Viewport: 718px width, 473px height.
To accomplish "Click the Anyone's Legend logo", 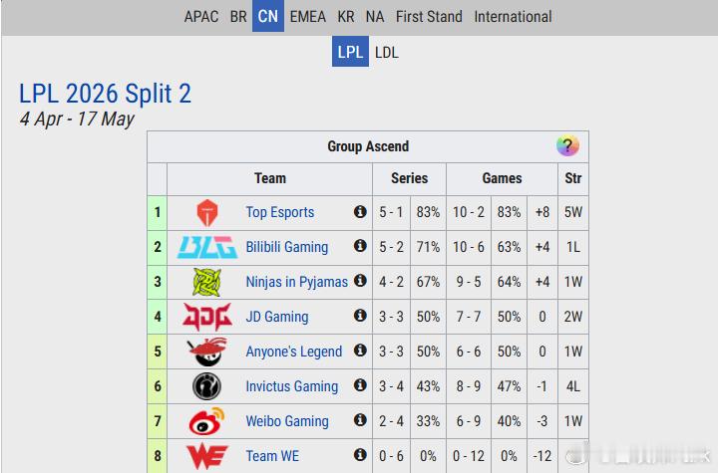I will (206, 352).
